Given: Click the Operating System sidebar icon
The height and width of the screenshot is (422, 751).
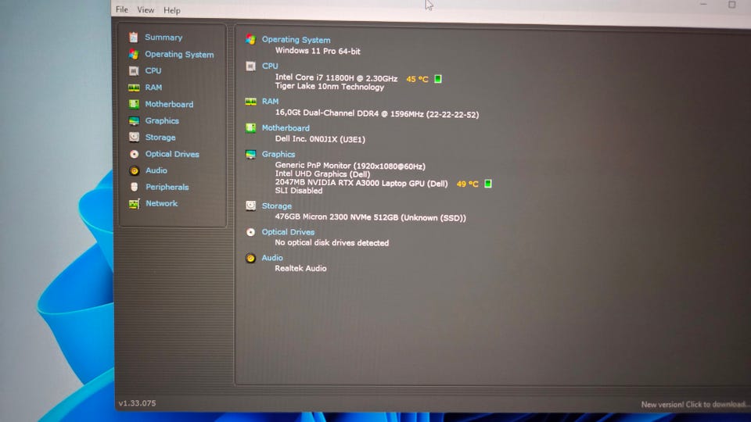Looking at the screenshot, I should 134,54.
